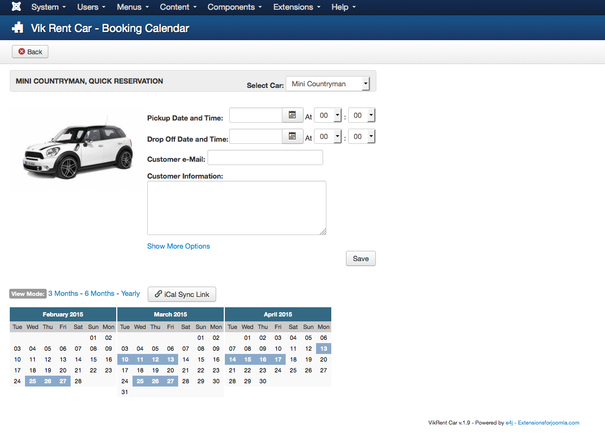
Task: Click day 30 in April 2015
Action: pyautogui.click(x=263, y=381)
